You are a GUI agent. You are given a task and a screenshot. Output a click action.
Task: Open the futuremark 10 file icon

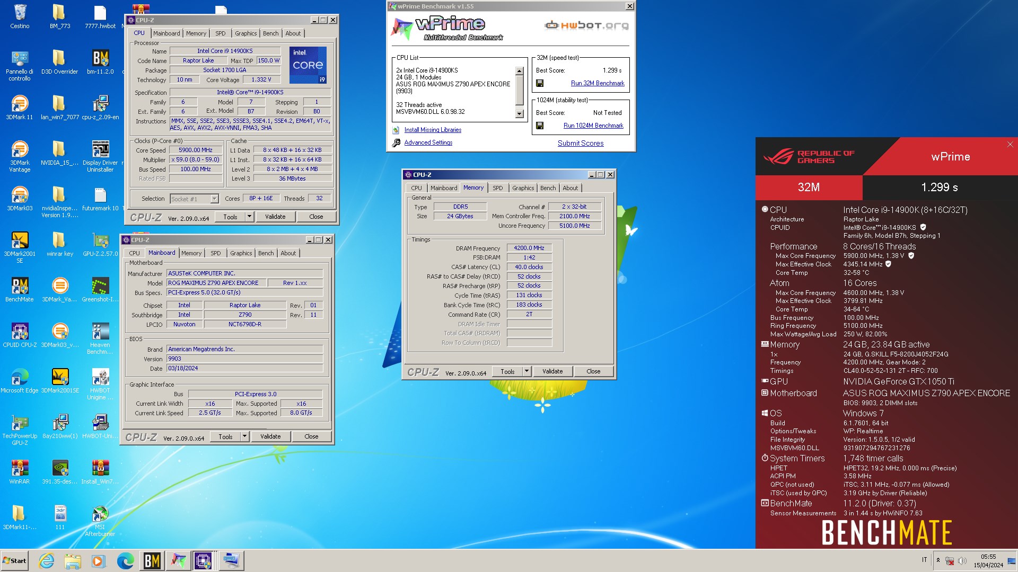point(100,199)
